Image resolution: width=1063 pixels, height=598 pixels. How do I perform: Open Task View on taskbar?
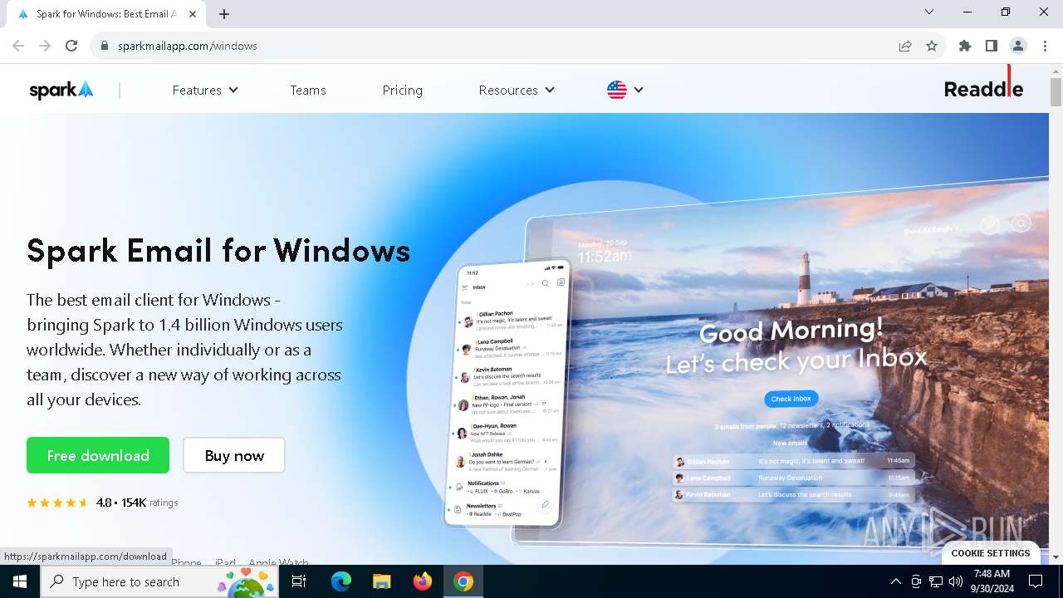coord(299,581)
